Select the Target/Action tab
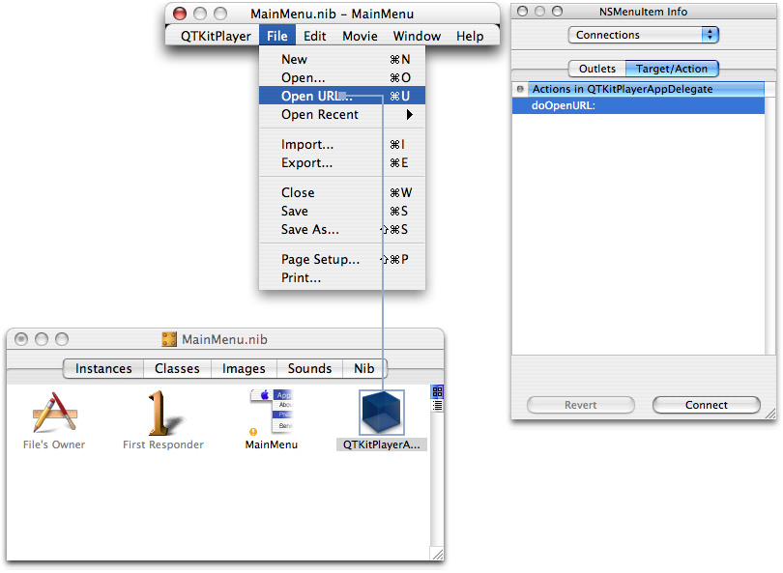The image size is (783, 573). coord(672,69)
